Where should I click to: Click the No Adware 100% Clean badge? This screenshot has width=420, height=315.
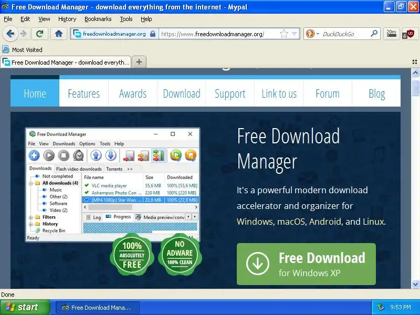point(180,255)
